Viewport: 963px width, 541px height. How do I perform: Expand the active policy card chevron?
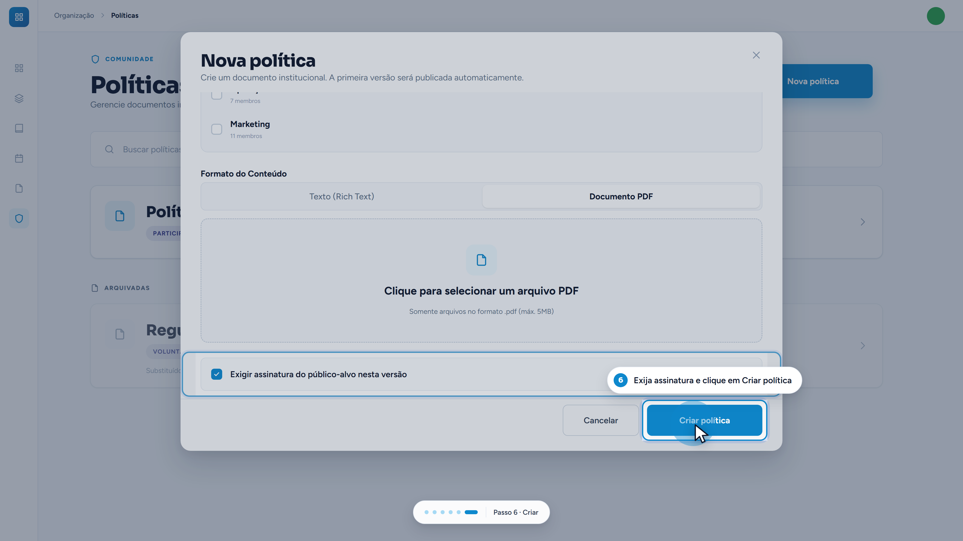(862, 222)
